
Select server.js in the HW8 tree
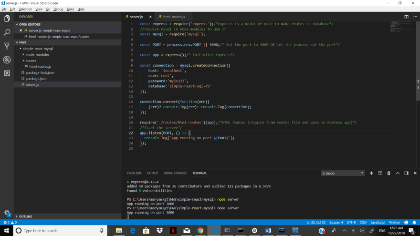click(32, 84)
